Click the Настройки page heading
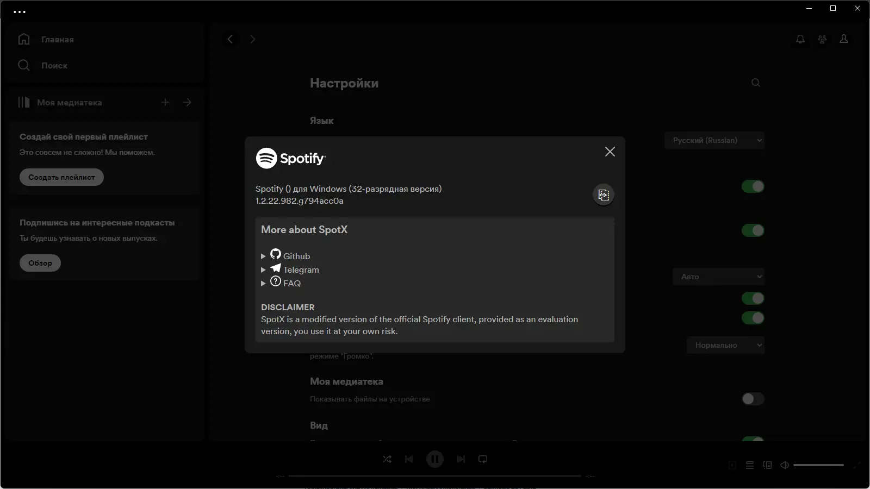Viewport: 870px width, 489px height. pyautogui.click(x=344, y=83)
